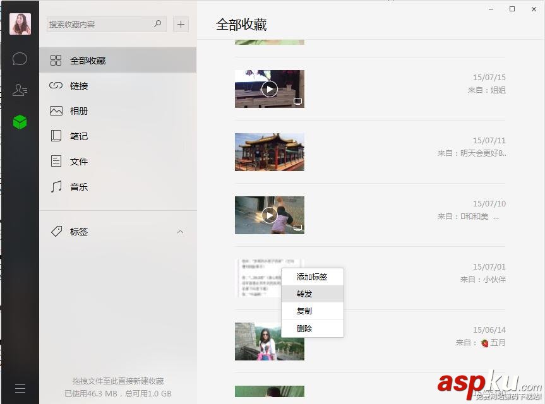Expand the user profile avatar menu
Screen dimensions: 545x404
tap(20, 23)
